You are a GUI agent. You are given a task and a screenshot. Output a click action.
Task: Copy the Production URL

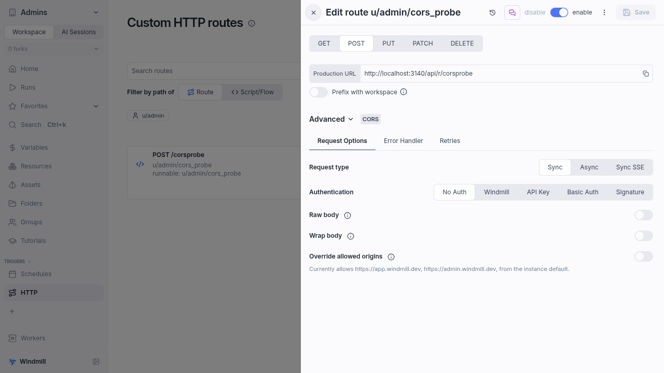point(646,74)
